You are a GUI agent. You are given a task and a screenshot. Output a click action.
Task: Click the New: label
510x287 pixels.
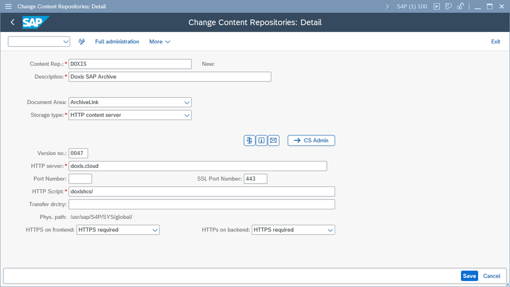(208, 64)
